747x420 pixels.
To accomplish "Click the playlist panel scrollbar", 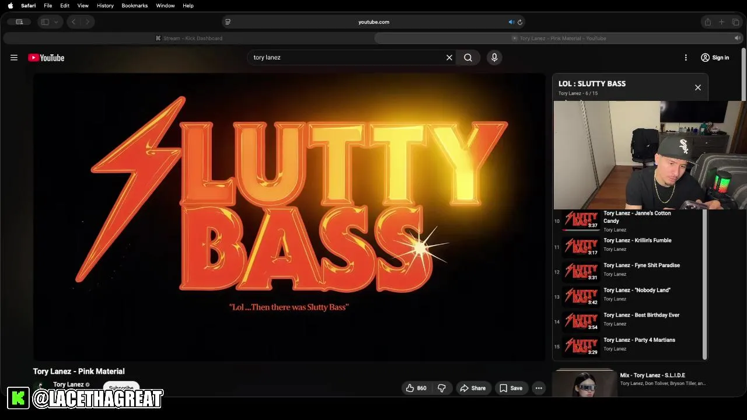I will (706, 286).
